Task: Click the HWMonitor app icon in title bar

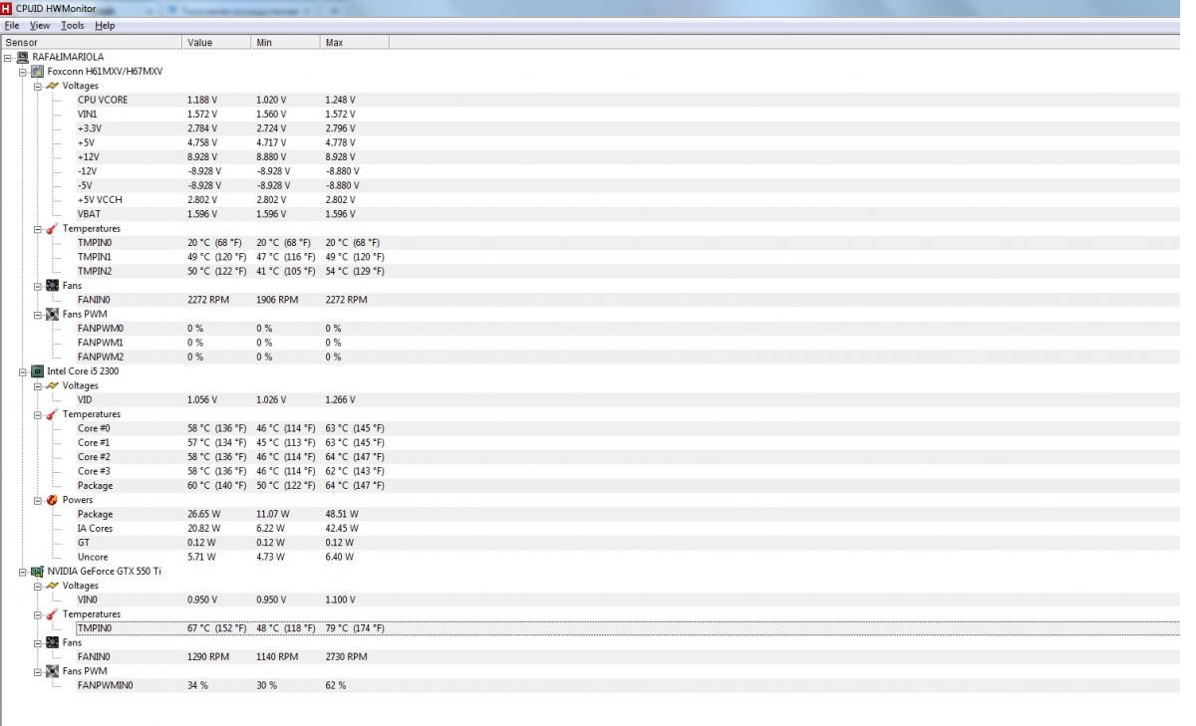Action: [x=7, y=9]
